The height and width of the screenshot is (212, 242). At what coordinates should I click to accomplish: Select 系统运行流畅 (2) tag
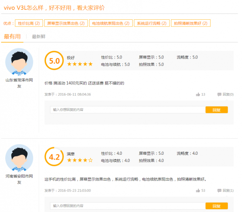point(151,23)
